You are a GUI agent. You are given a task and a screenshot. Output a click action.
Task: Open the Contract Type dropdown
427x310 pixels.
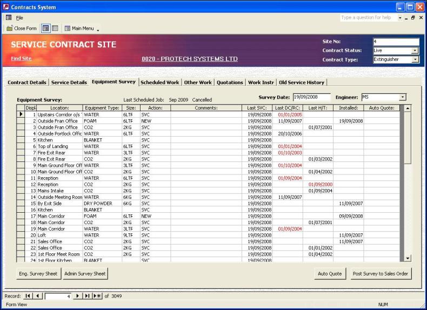click(x=415, y=60)
